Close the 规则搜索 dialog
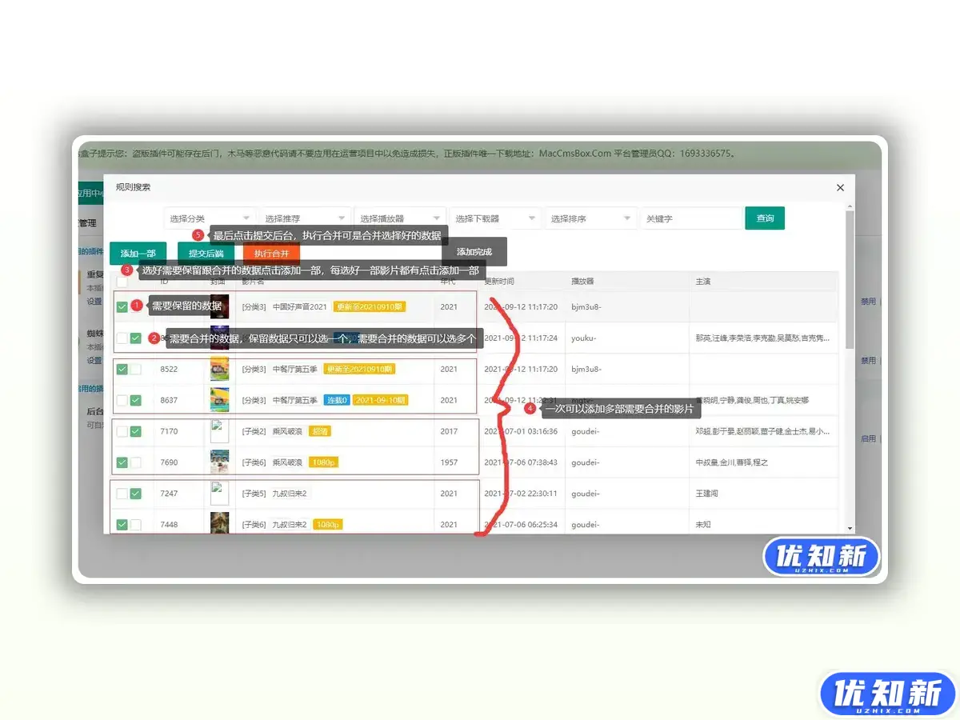960x720 pixels. pyautogui.click(x=840, y=187)
